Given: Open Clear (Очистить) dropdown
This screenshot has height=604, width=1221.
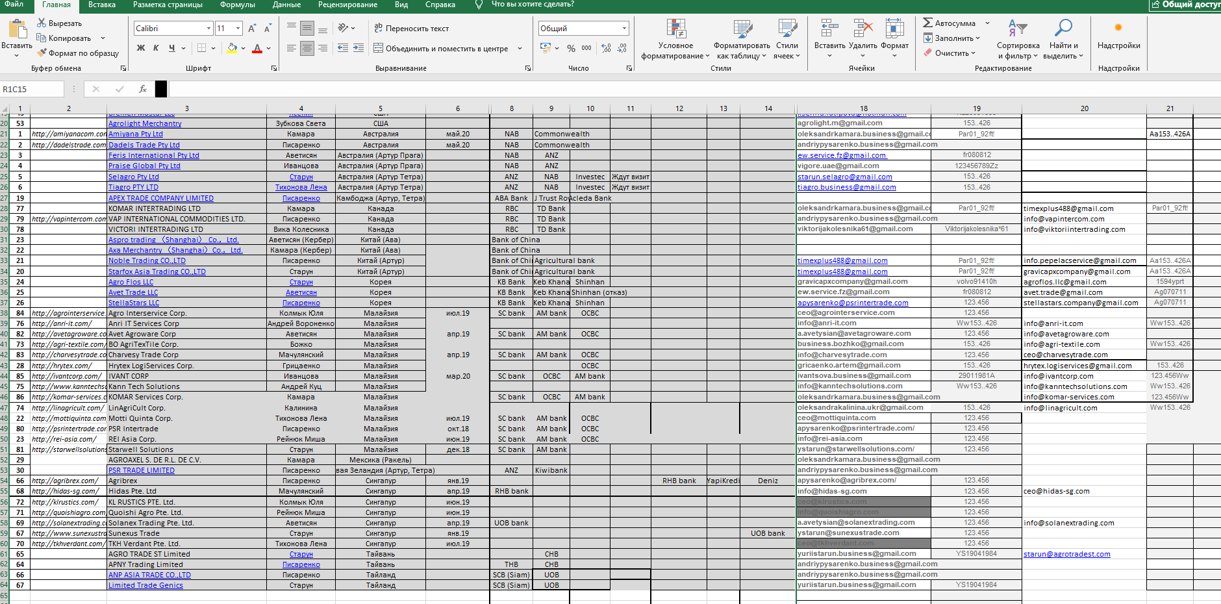Looking at the screenshot, I should tap(950, 53).
